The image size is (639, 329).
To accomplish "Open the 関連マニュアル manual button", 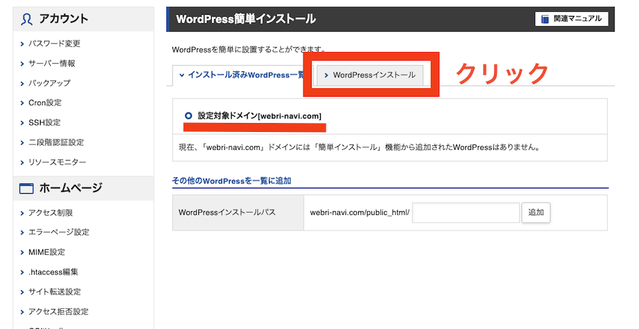I will 571,19.
